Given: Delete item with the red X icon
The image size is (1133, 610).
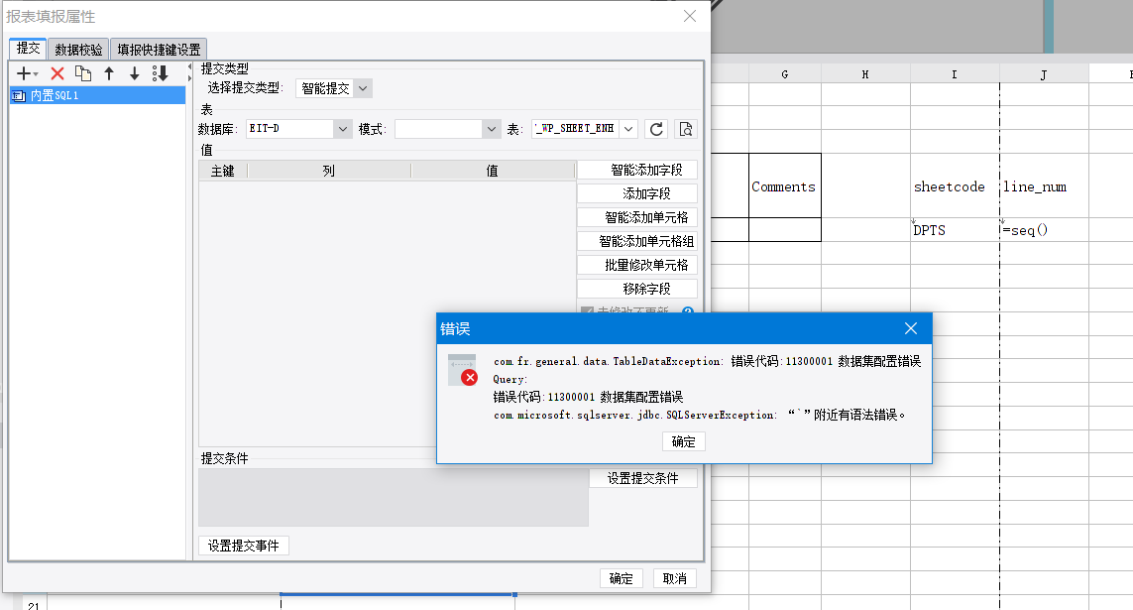Looking at the screenshot, I should [57, 73].
